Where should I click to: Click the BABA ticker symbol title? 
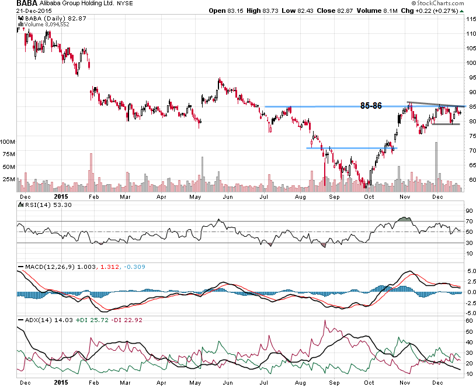(x=27, y=4)
